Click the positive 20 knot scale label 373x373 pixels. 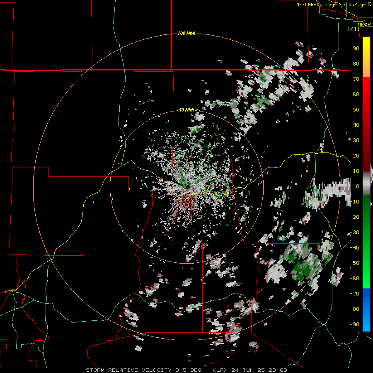(356, 156)
